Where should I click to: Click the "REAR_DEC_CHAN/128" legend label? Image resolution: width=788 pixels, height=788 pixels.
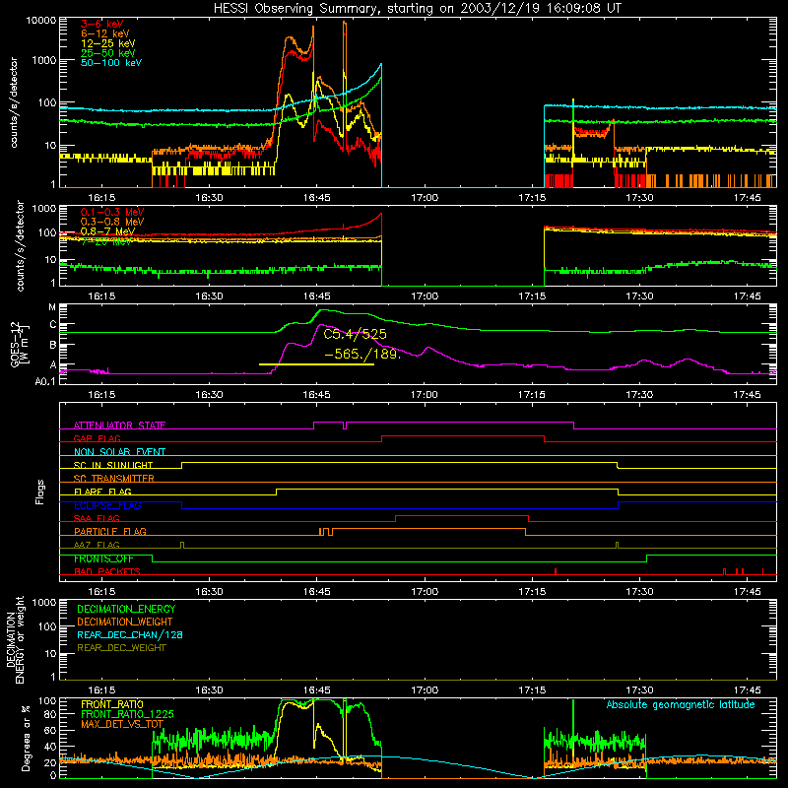pyautogui.click(x=130, y=635)
